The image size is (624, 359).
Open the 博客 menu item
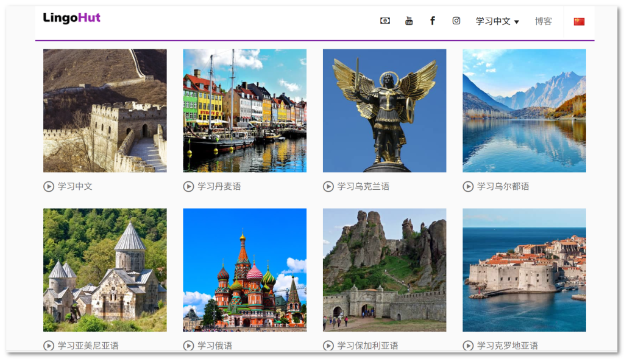(x=543, y=21)
